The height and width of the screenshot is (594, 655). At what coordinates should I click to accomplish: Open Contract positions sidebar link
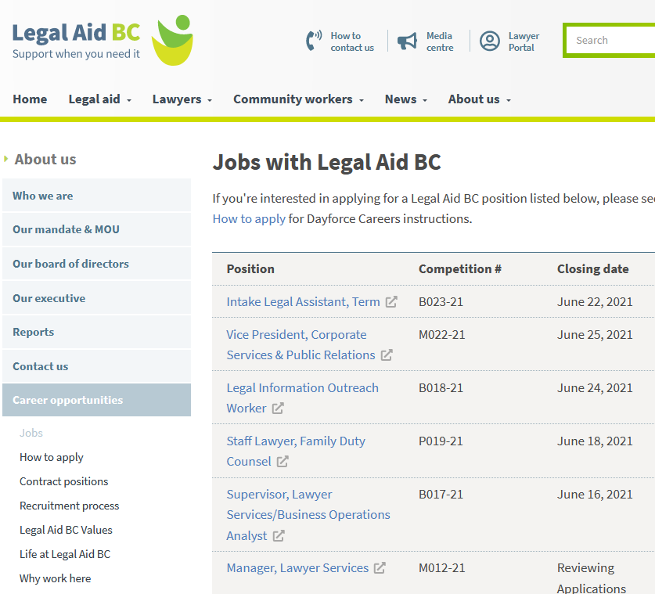click(64, 481)
